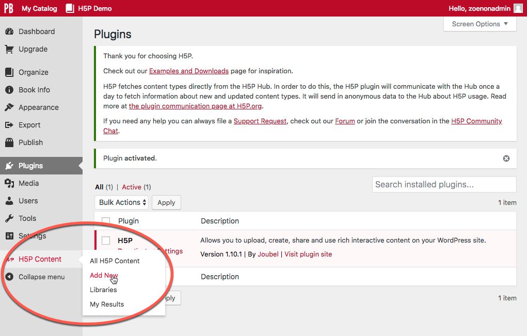527x336 pixels.
Task: Show All (1) plugins filter
Action: [104, 187]
